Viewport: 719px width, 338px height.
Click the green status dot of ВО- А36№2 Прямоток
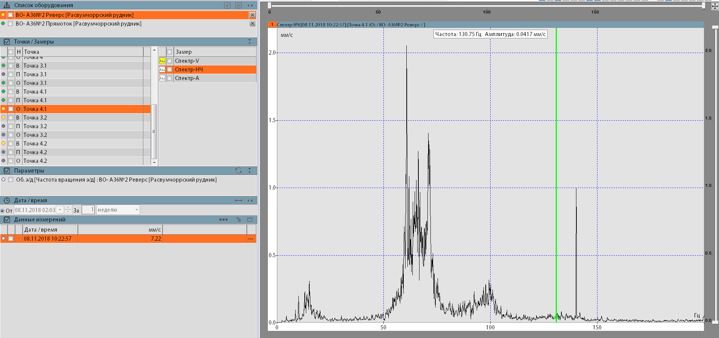[3, 23]
